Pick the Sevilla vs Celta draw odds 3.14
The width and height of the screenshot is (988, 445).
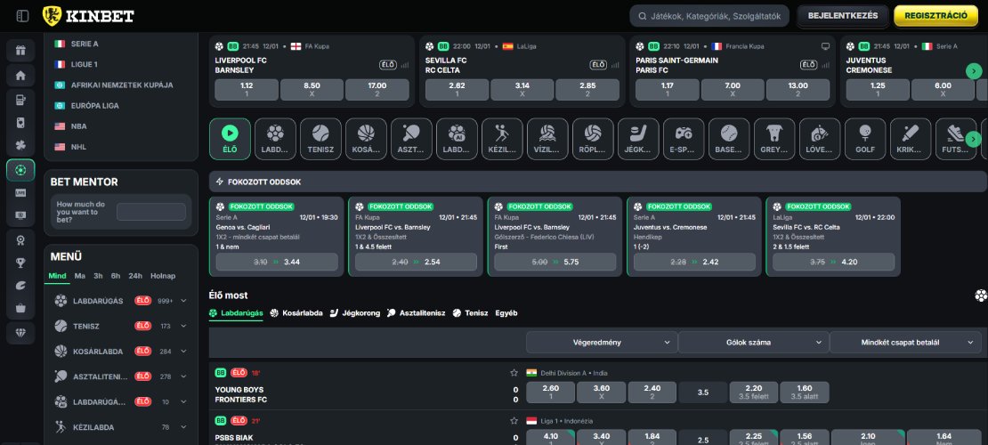click(x=522, y=90)
